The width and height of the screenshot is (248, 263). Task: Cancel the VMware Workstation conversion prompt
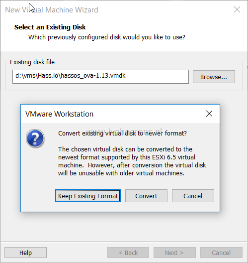[193, 196]
